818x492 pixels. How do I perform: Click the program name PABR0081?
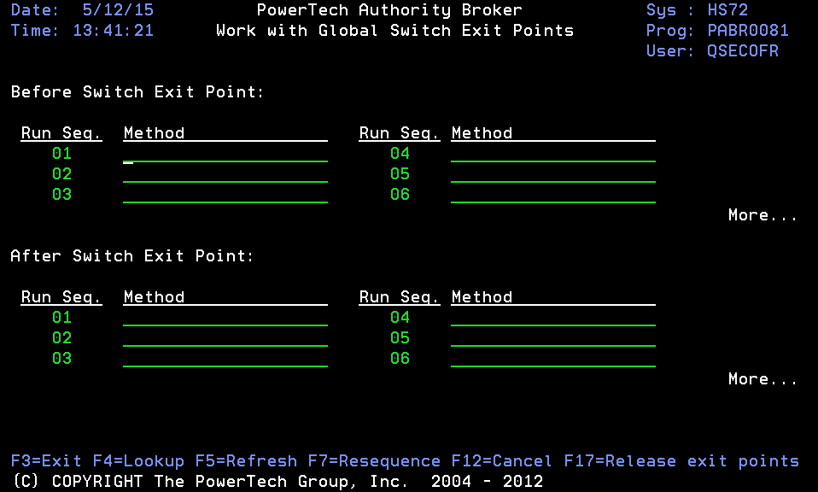748,30
